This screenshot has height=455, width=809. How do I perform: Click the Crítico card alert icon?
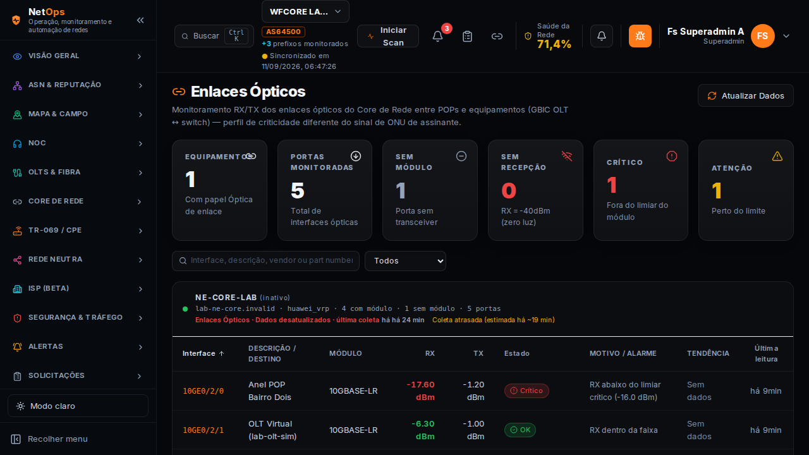tap(672, 156)
